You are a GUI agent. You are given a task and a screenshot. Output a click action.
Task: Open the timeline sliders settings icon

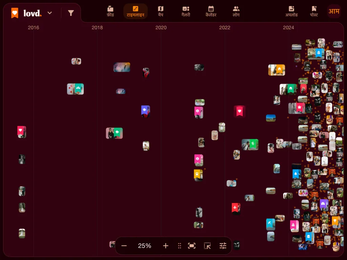tap(223, 246)
